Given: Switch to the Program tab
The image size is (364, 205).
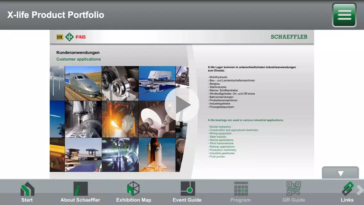Looking at the screenshot, I should click(x=241, y=192).
